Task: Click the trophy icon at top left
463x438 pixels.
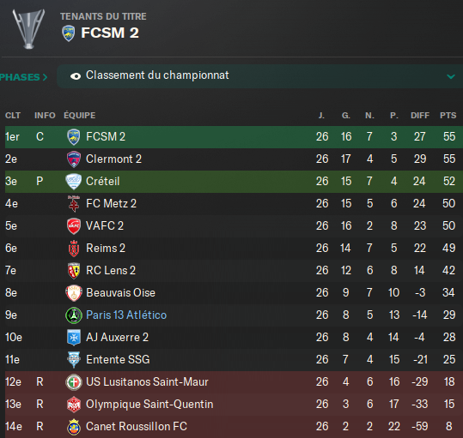Action: [x=28, y=29]
